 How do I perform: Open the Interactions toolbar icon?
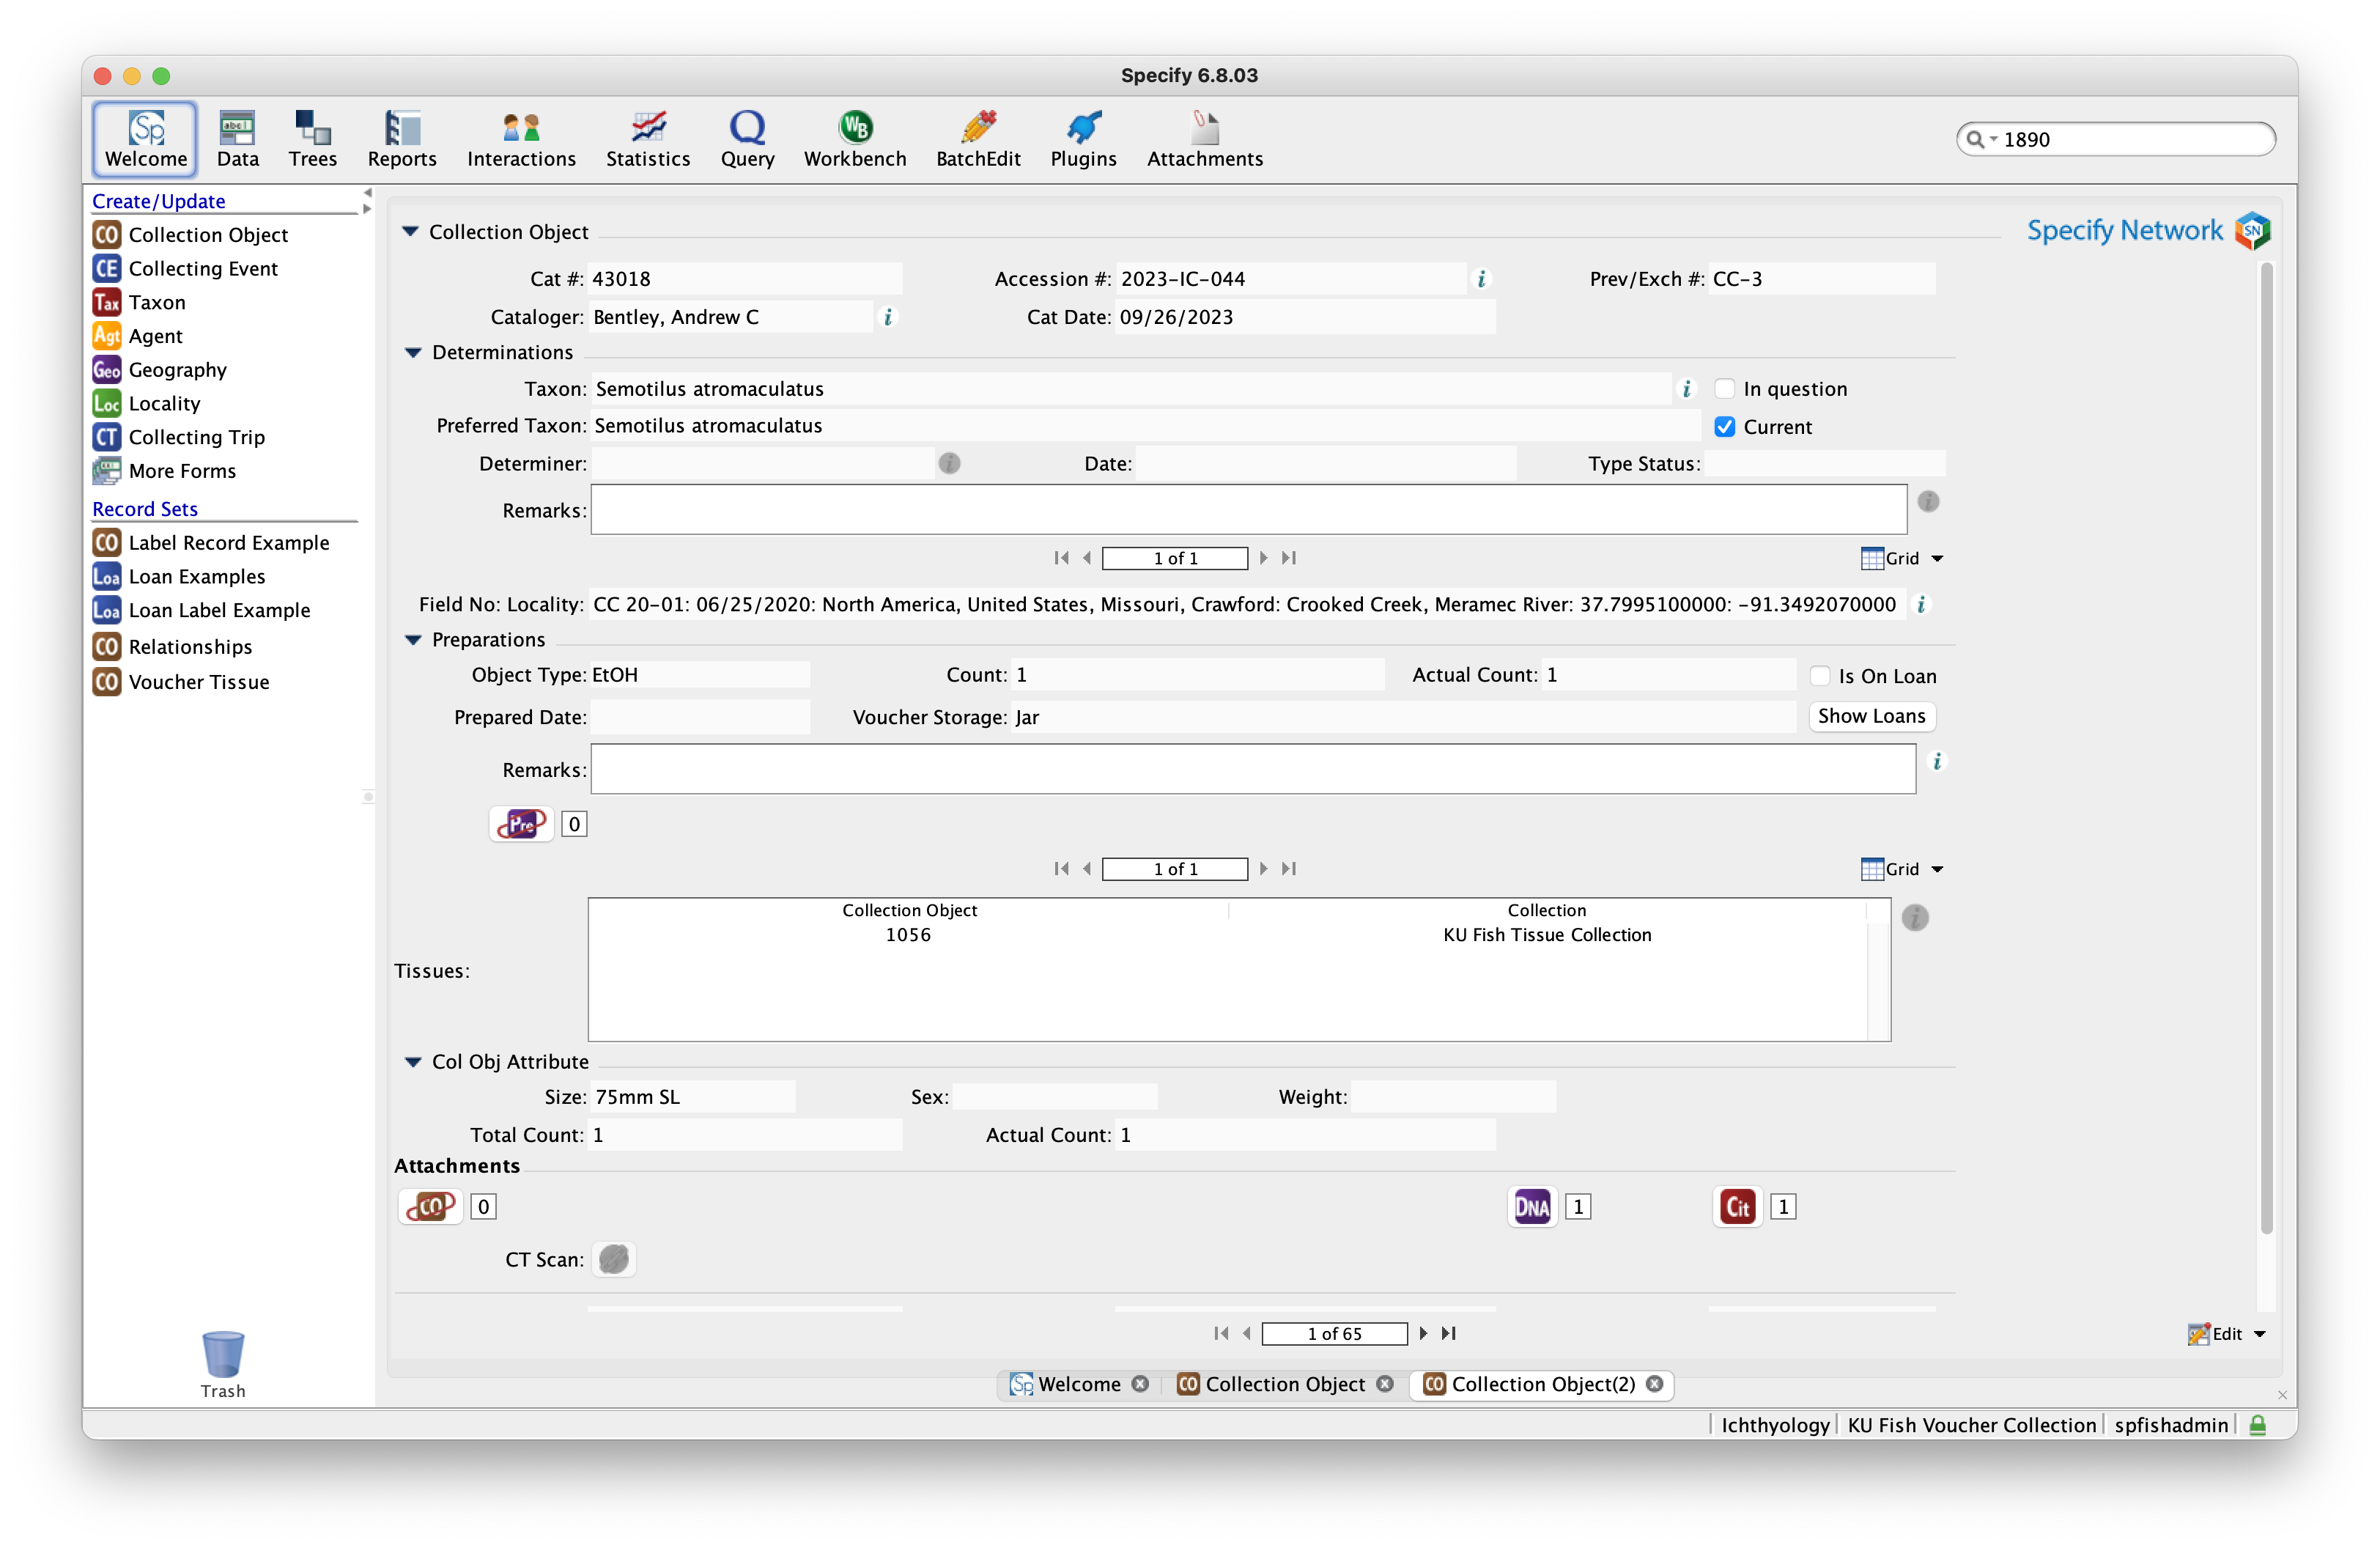coord(521,139)
